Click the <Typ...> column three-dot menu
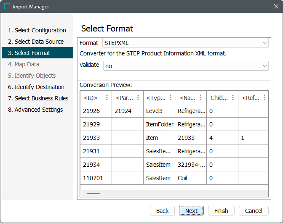This screenshot has width=283, height=223. click(x=170, y=98)
